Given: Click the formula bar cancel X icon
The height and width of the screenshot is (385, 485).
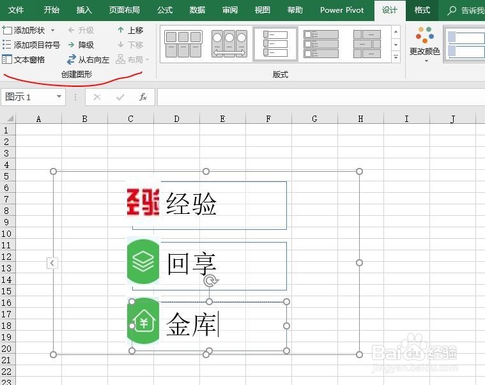Looking at the screenshot, I should coord(97,97).
